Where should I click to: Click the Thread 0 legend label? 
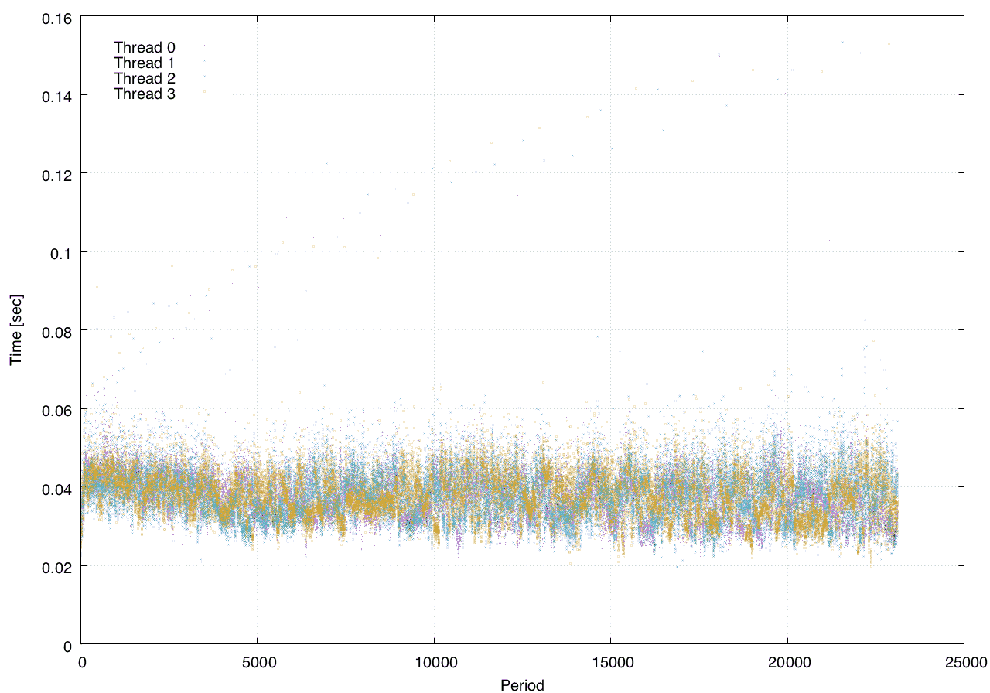145,47
